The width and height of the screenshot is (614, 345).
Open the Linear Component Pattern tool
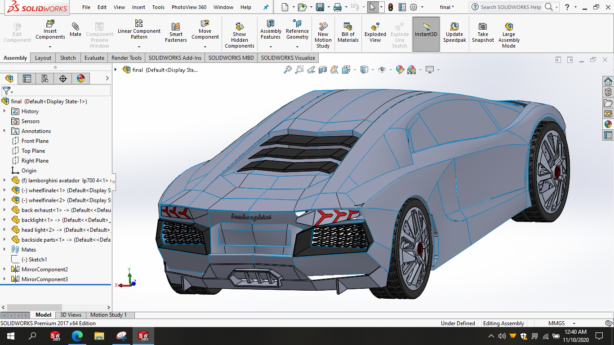pos(139,30)
